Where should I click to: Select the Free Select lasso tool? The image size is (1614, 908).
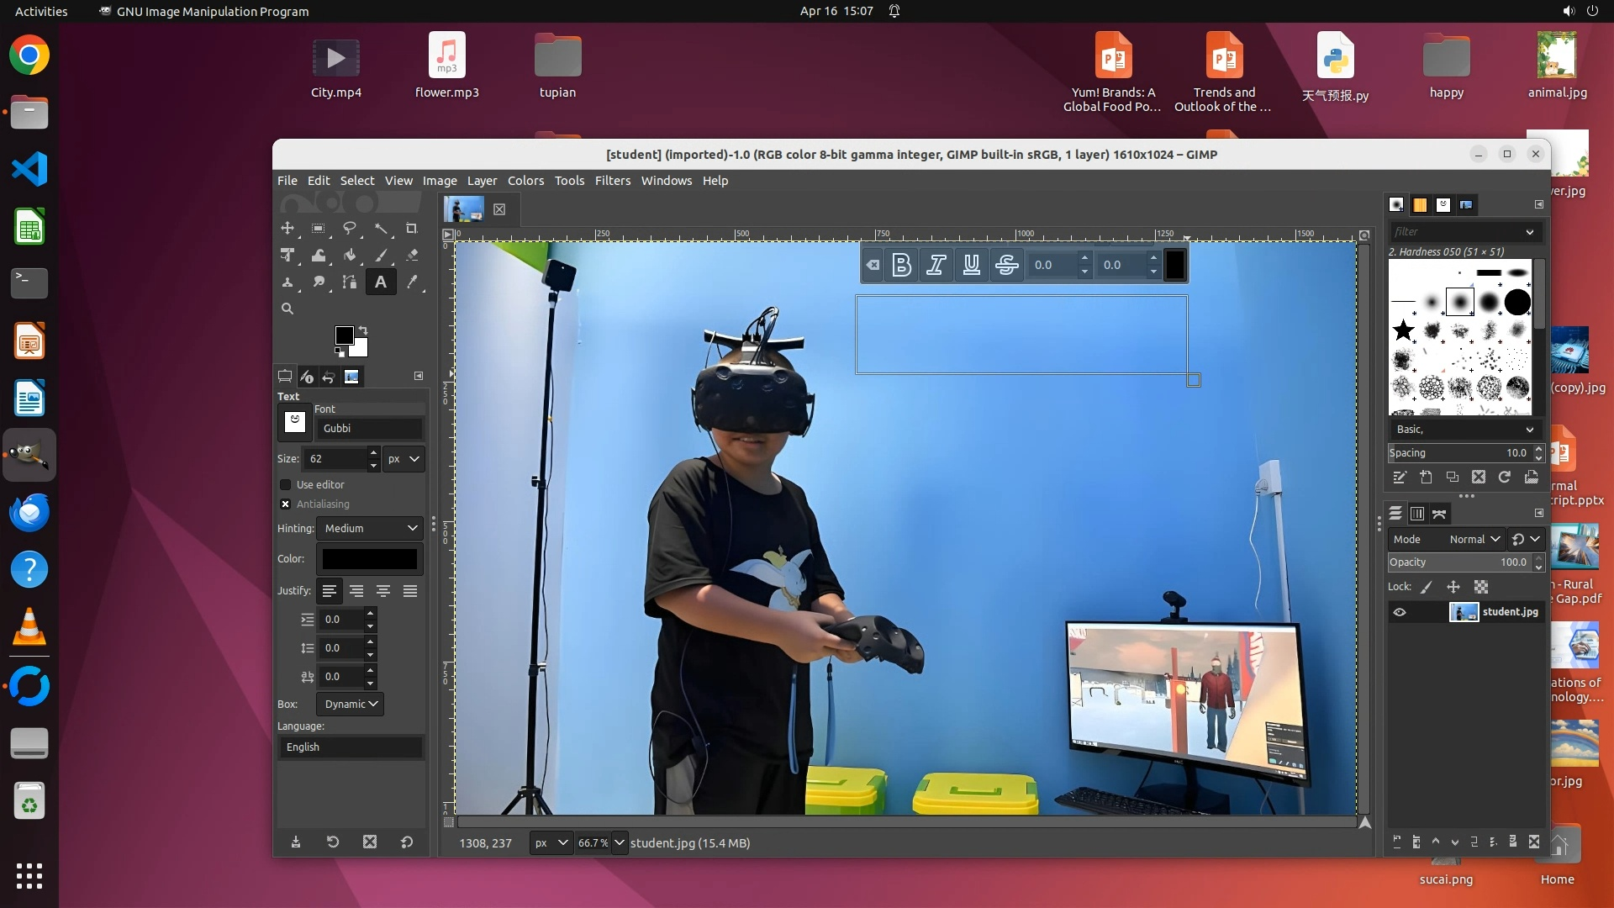coord(350,229)
